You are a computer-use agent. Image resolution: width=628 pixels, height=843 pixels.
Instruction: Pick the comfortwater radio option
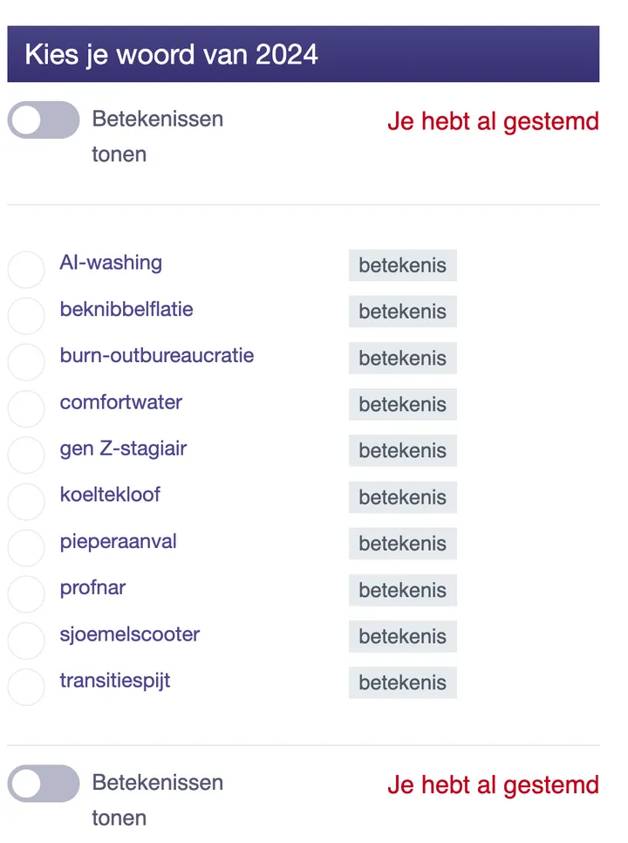point(26,408)
